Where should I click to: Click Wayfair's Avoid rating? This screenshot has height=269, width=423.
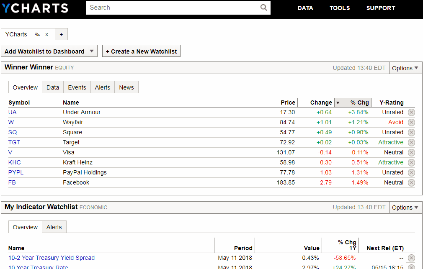[395, 123]
